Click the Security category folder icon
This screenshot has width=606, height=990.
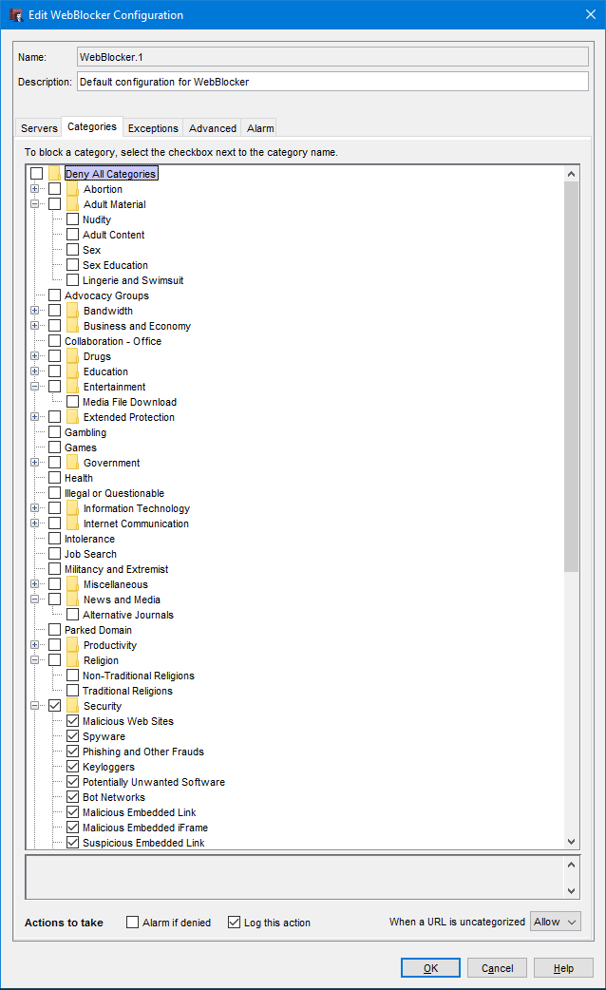click(72, 706)
